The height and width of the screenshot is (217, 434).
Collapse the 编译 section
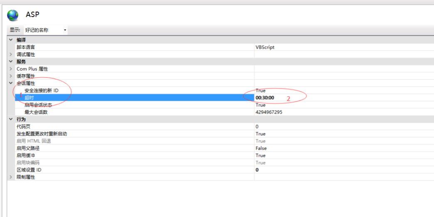tap(11, 40)
